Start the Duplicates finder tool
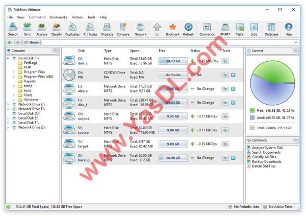The width and height of the screenshot is (306, 216). (72, 29)
